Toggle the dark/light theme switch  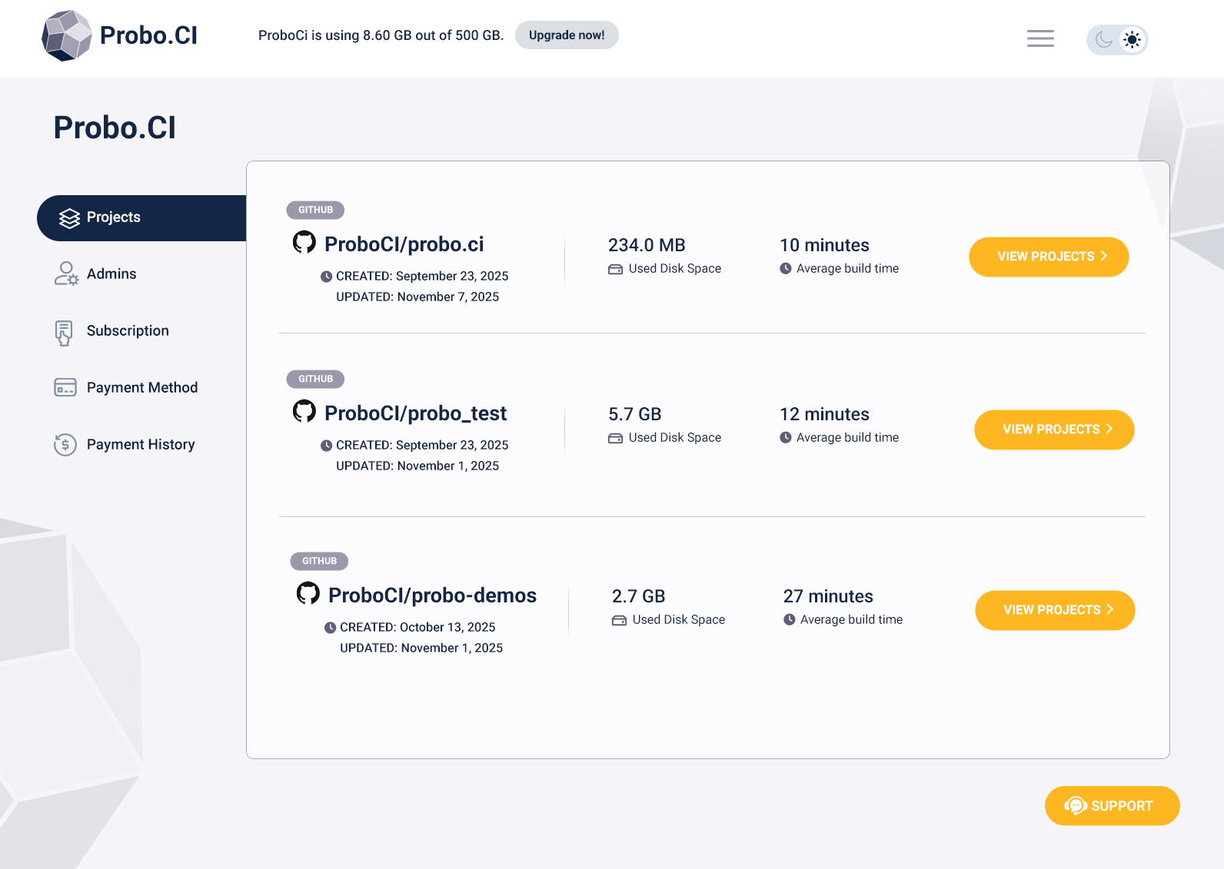(x=1117, y=39)
